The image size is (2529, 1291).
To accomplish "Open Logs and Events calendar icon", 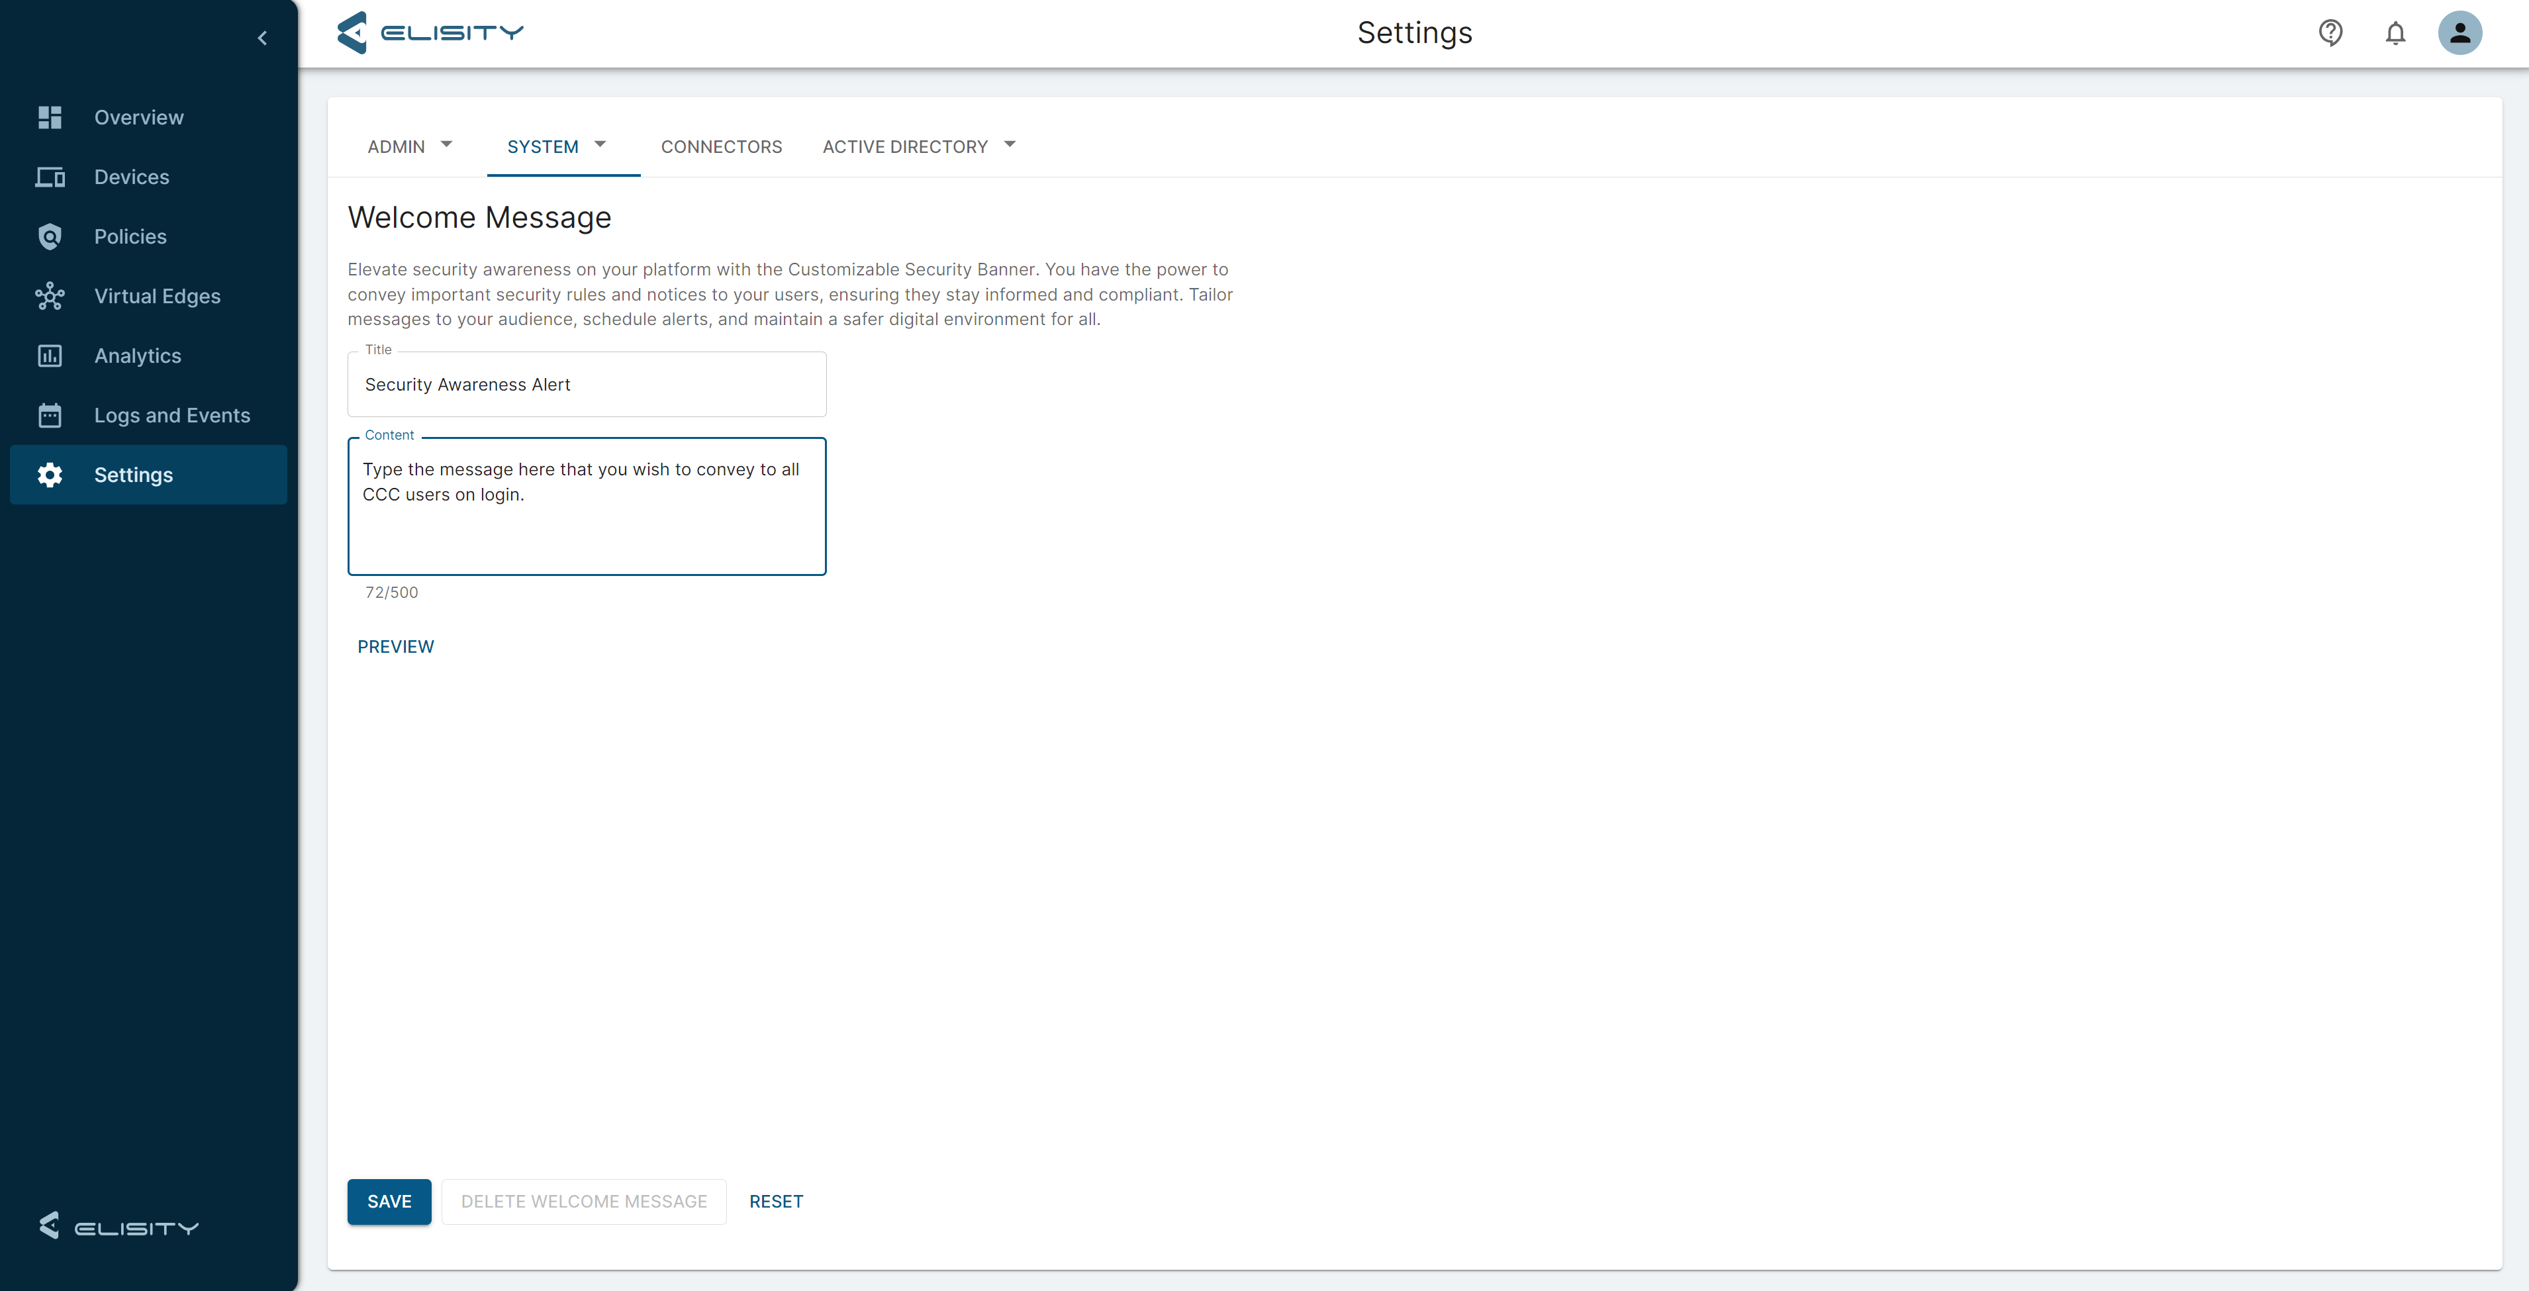I will (50, 415).
